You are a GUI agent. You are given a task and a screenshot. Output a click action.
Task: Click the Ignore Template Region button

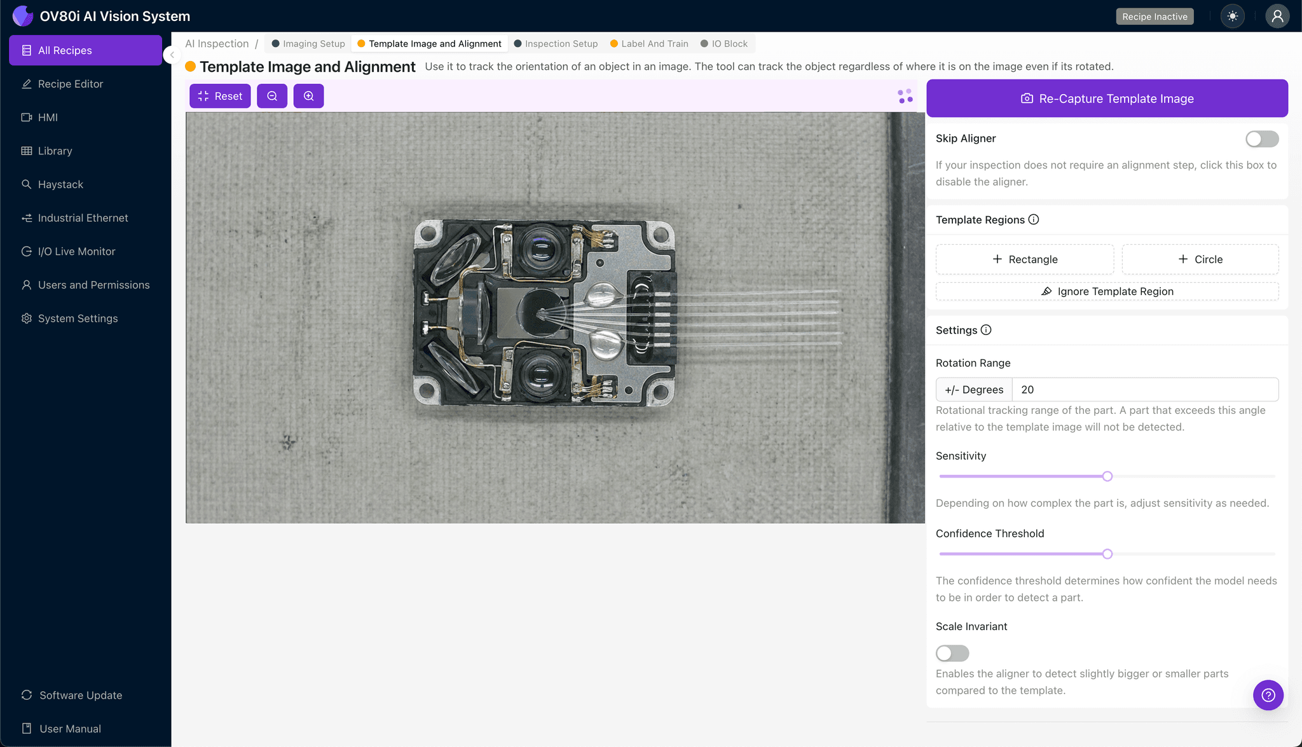(1107, 291)
